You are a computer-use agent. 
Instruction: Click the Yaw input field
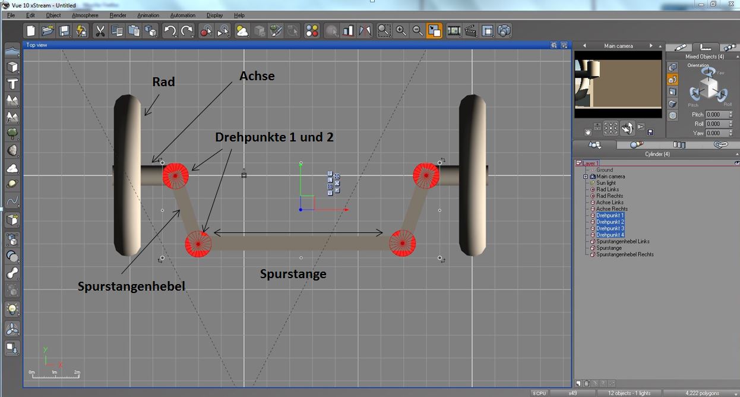click(x=716, y=133)
